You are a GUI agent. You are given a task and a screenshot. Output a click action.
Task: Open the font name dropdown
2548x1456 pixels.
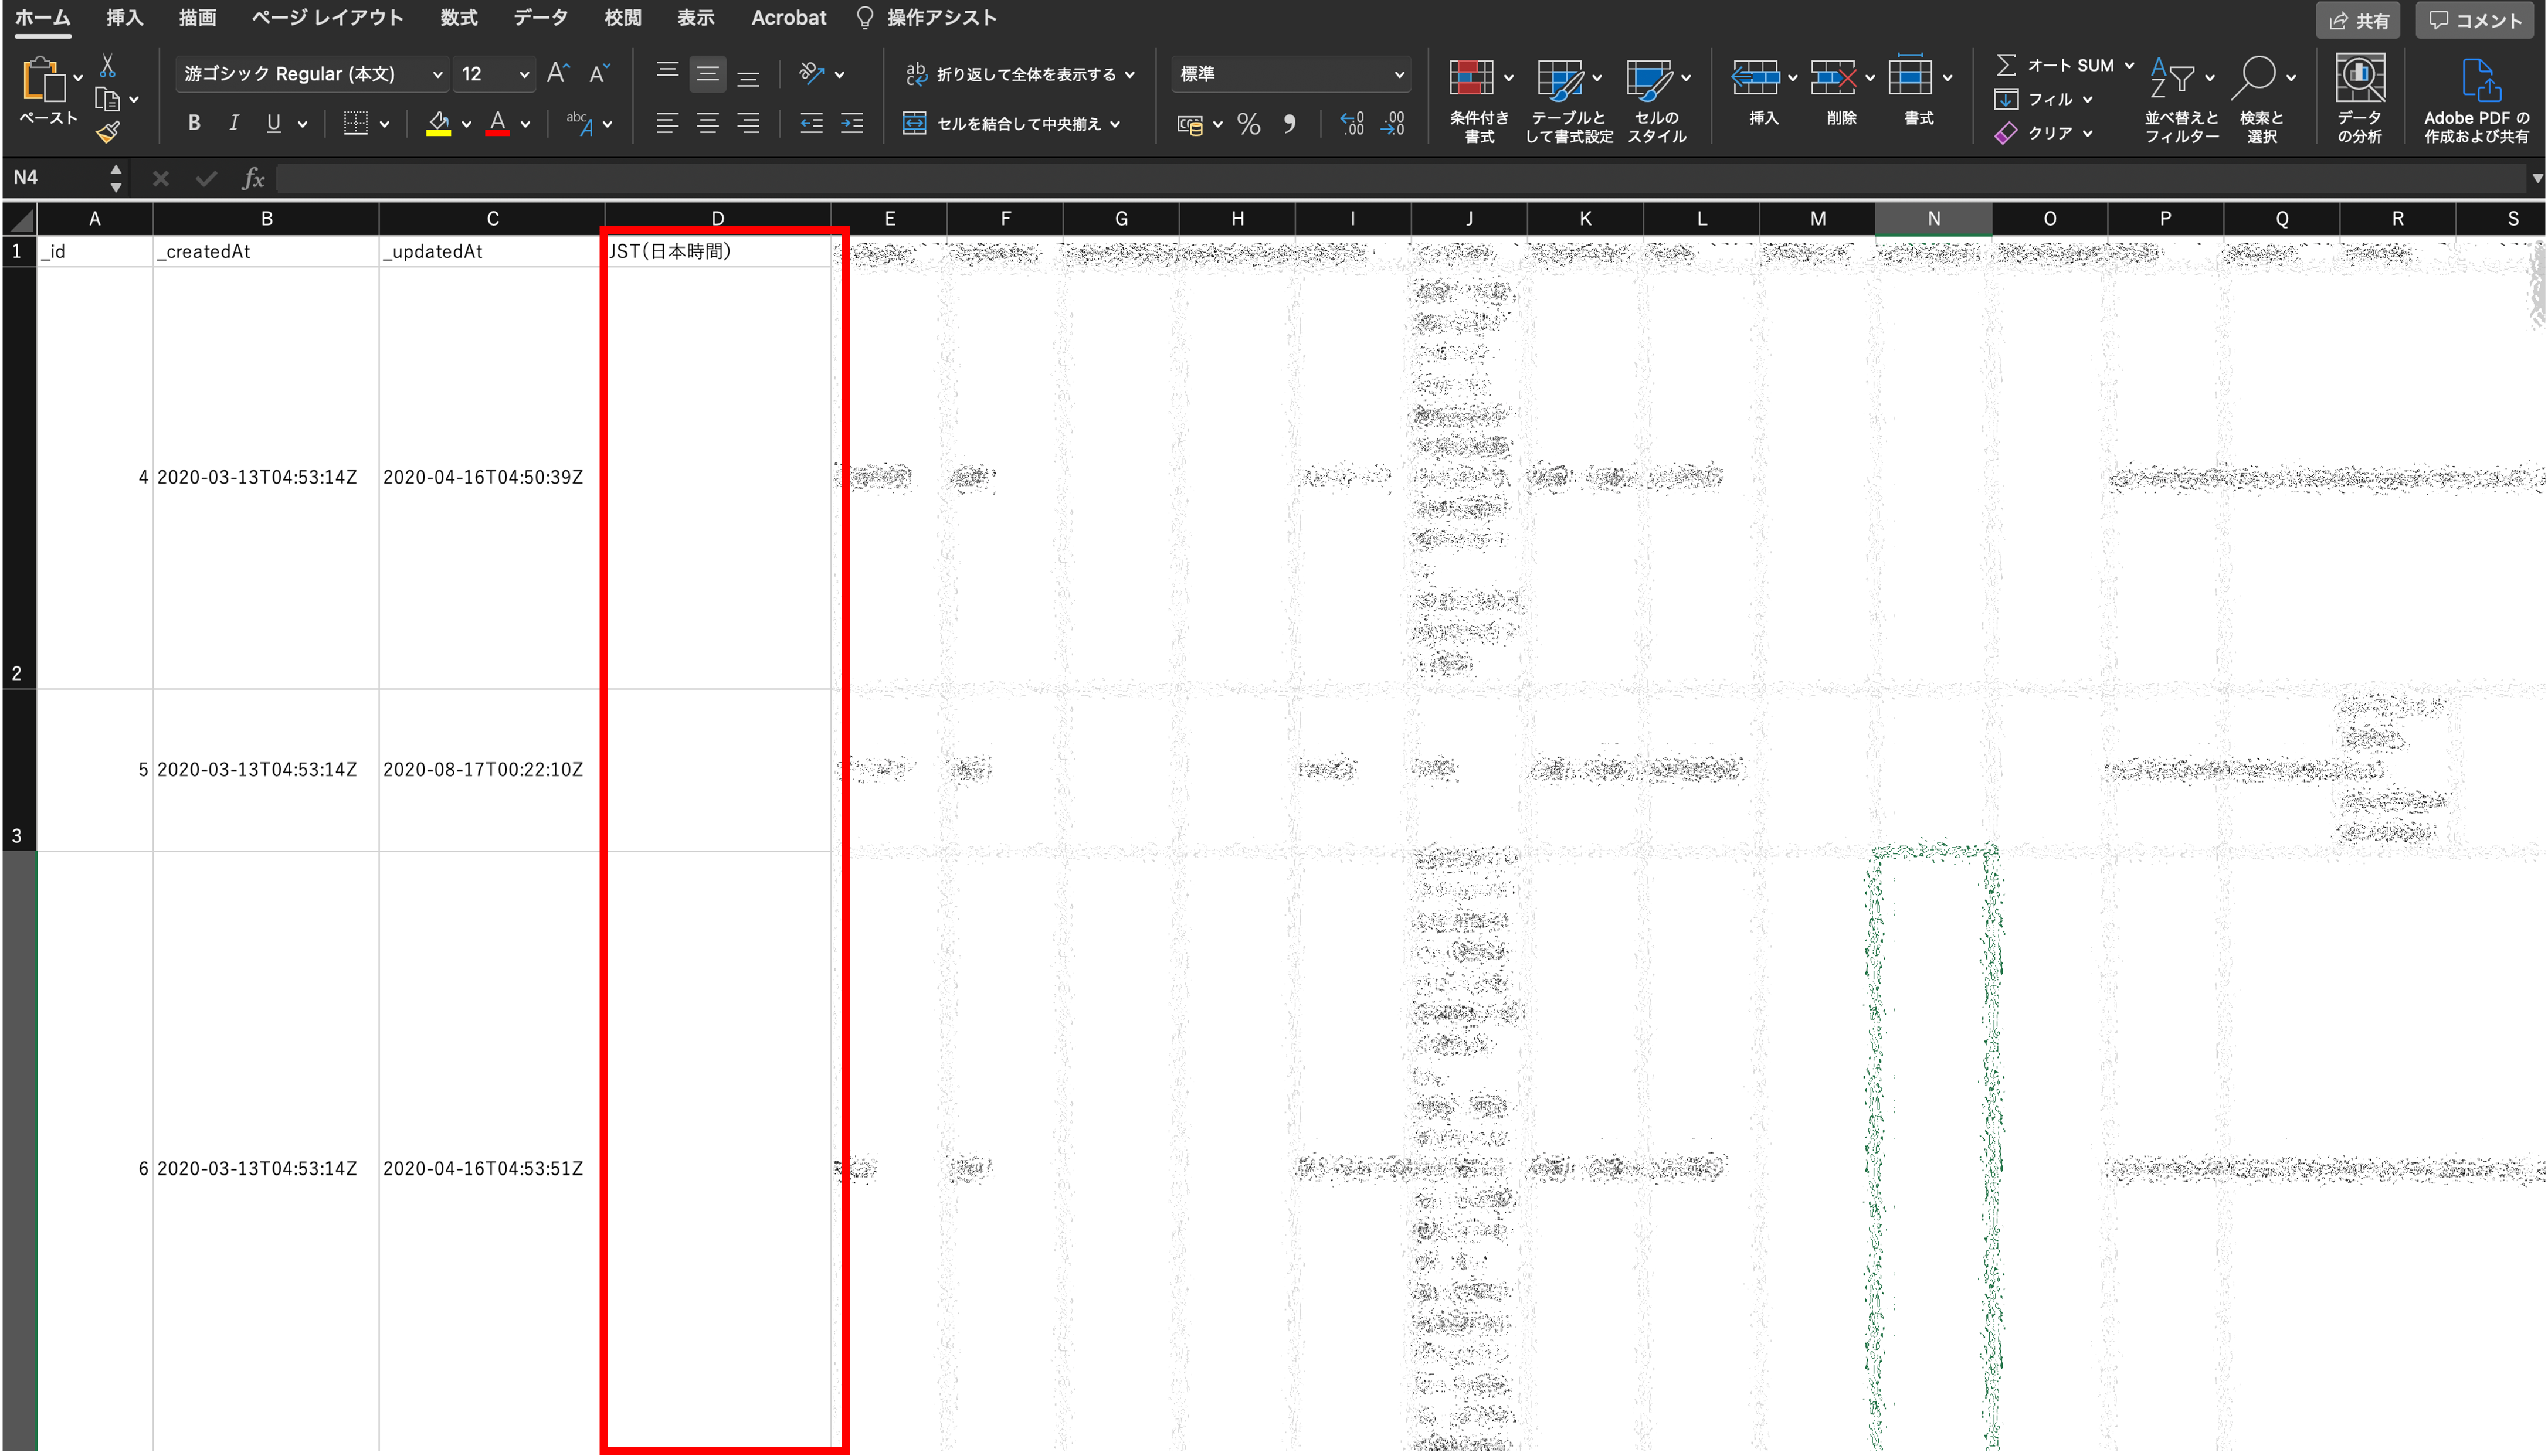(x=310, y=73)
